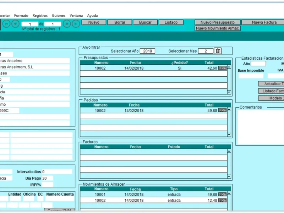Viewport: 284px width, 213px height.
Task: Click number 10001 in Movimientos de Almacen
Action: click(100, 195)
